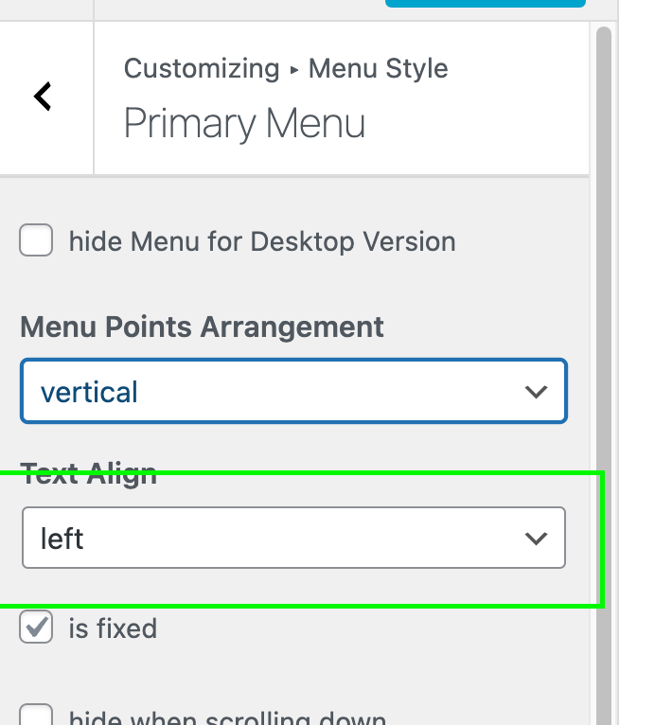The width and height of the screenshot is (655, 725).
Task: Click the "Menu Style" breadcrumb text
Action: pos(379,69)
